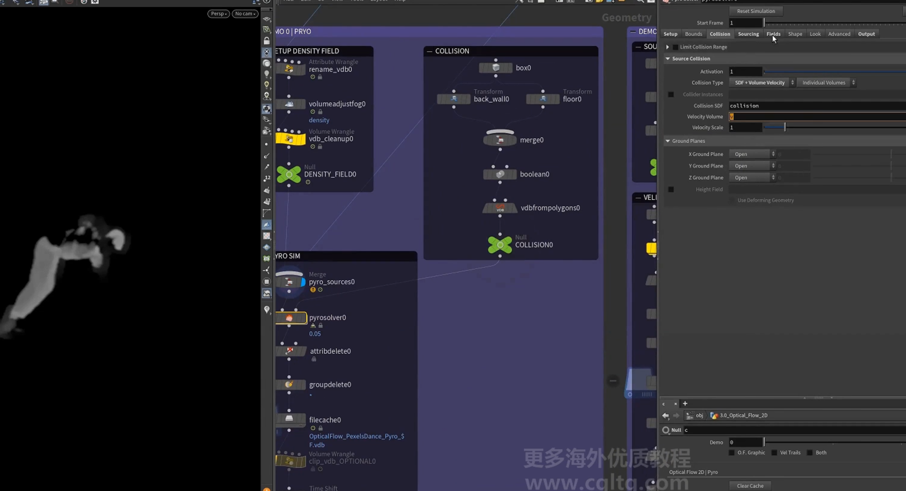The image size is (906, 491).
Task: Click the Clear Cache button
Action: click(750, 486)
